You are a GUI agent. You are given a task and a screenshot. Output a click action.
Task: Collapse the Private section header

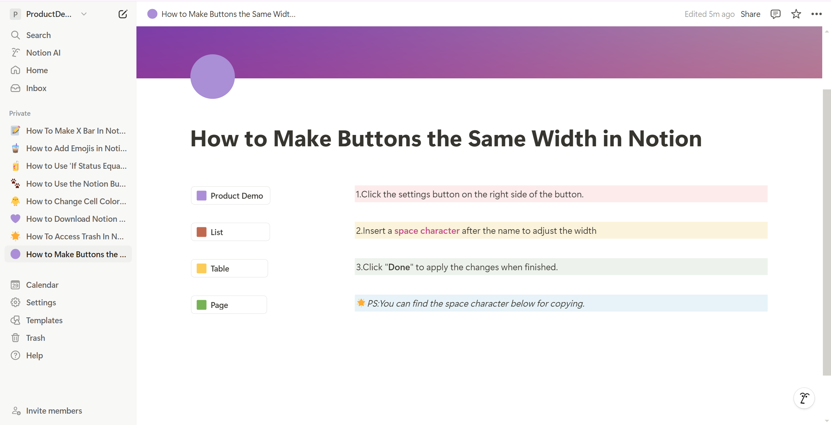[20, 113]
